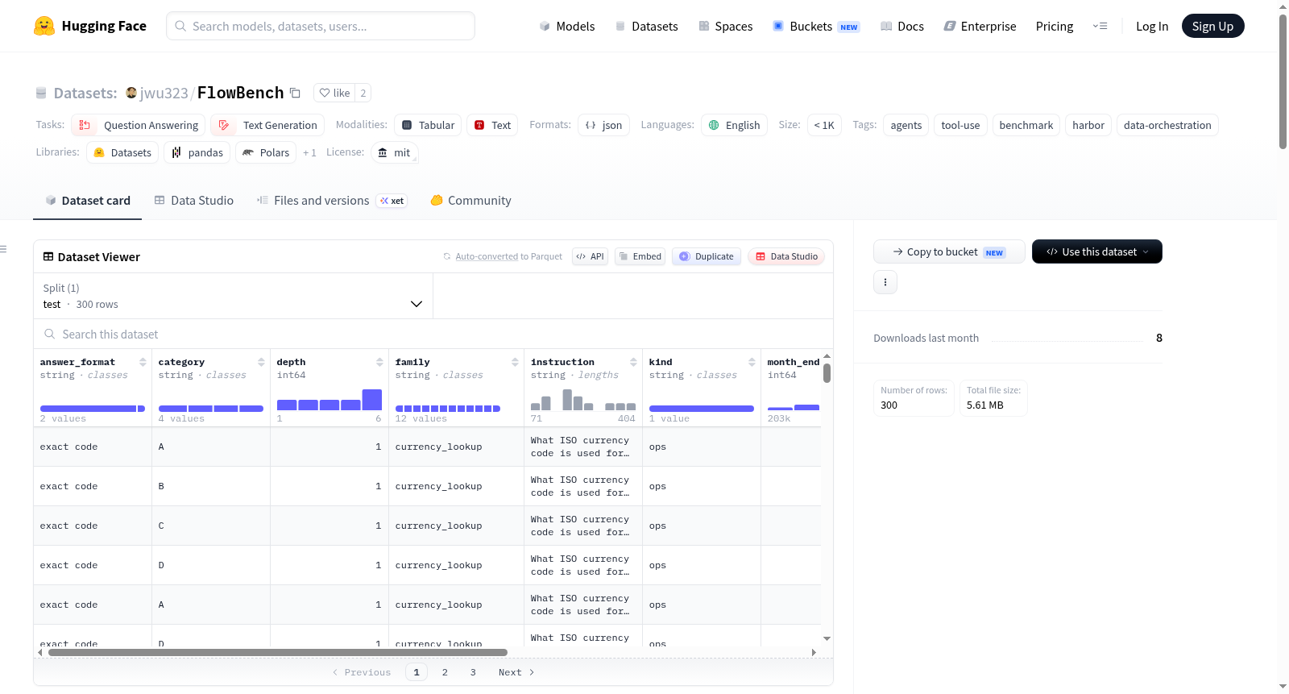This screenshot has width=1289, height=694.
Task: Open the Buckets nav item
Action: (816, 26)
